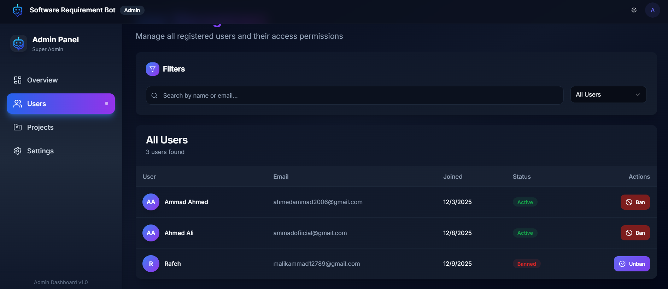Click email malikammad12789@gmail.com
The image size is (668, 289).
coord(316,264)
